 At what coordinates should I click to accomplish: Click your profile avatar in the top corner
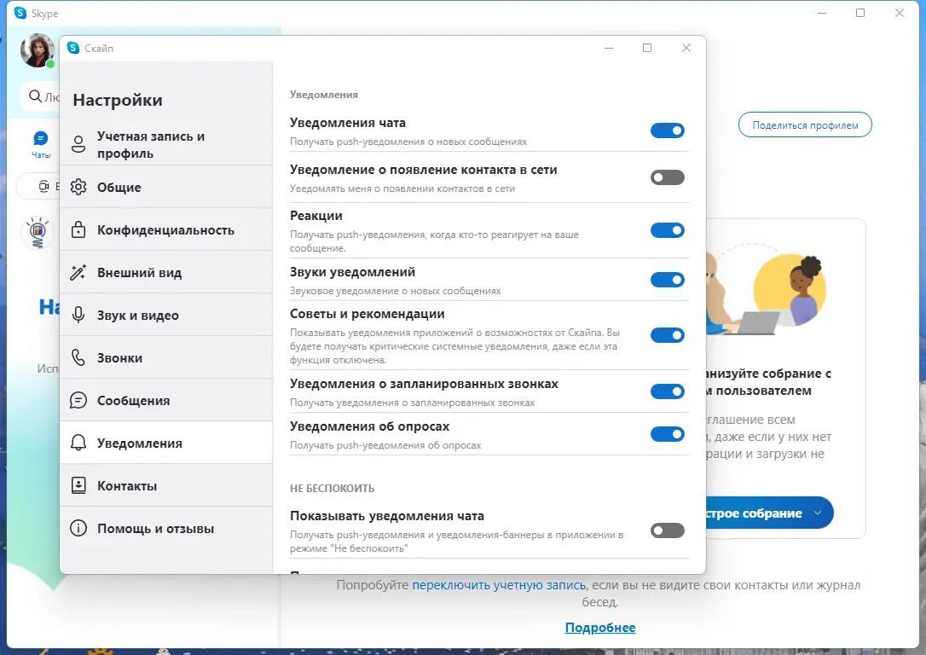[36, 50]
